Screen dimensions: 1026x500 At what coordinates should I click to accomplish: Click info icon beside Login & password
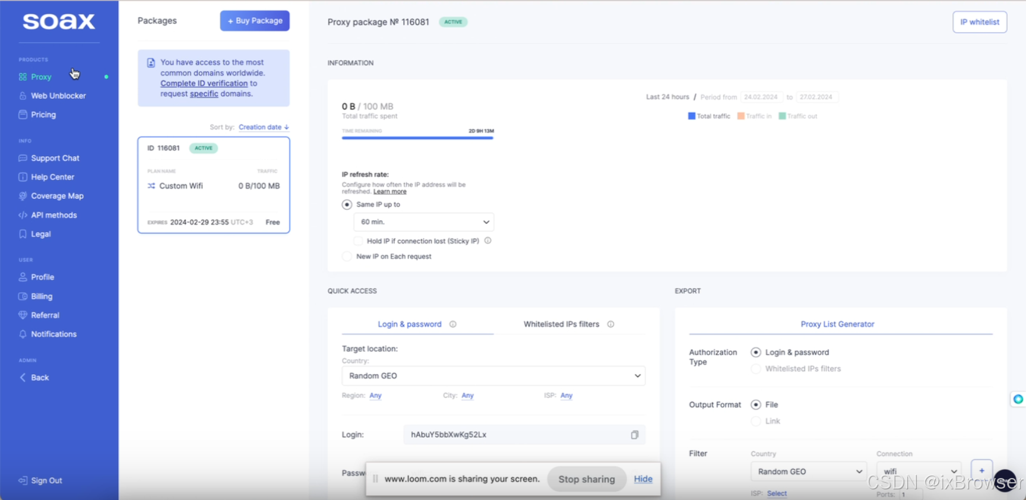tap(453, 324)
